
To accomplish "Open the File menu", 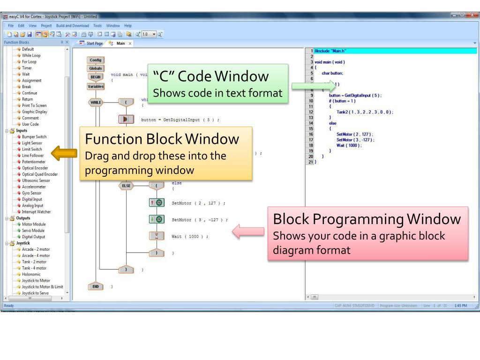I will click(11, 26).
